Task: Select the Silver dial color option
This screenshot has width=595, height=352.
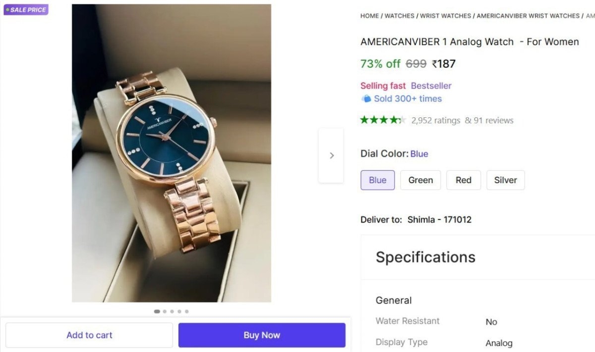Action: tap(505, 180)
